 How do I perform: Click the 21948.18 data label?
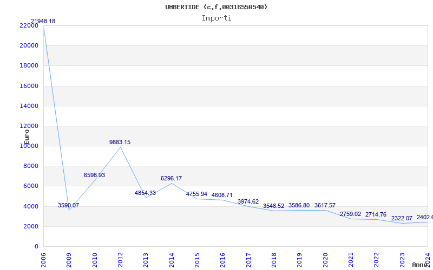tap(43, 21)
